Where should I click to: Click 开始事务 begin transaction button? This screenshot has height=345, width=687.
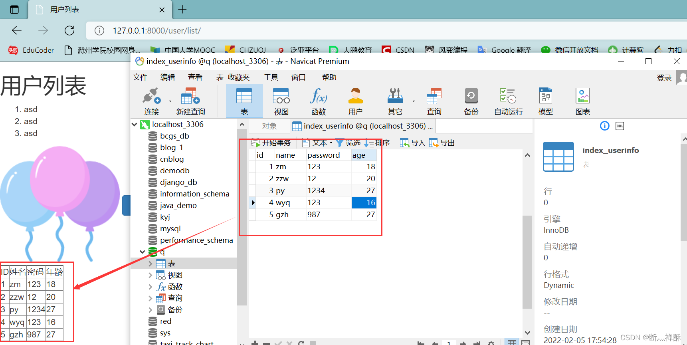pos(271,143)
